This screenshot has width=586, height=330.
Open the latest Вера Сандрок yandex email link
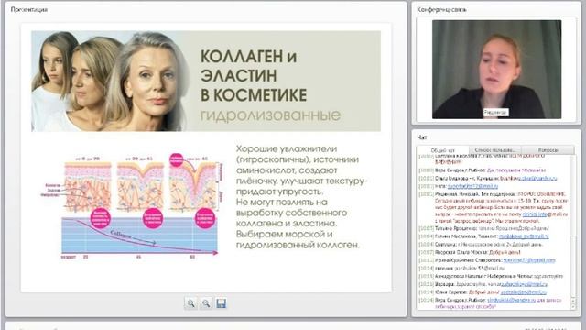click(x=511, y=300)
